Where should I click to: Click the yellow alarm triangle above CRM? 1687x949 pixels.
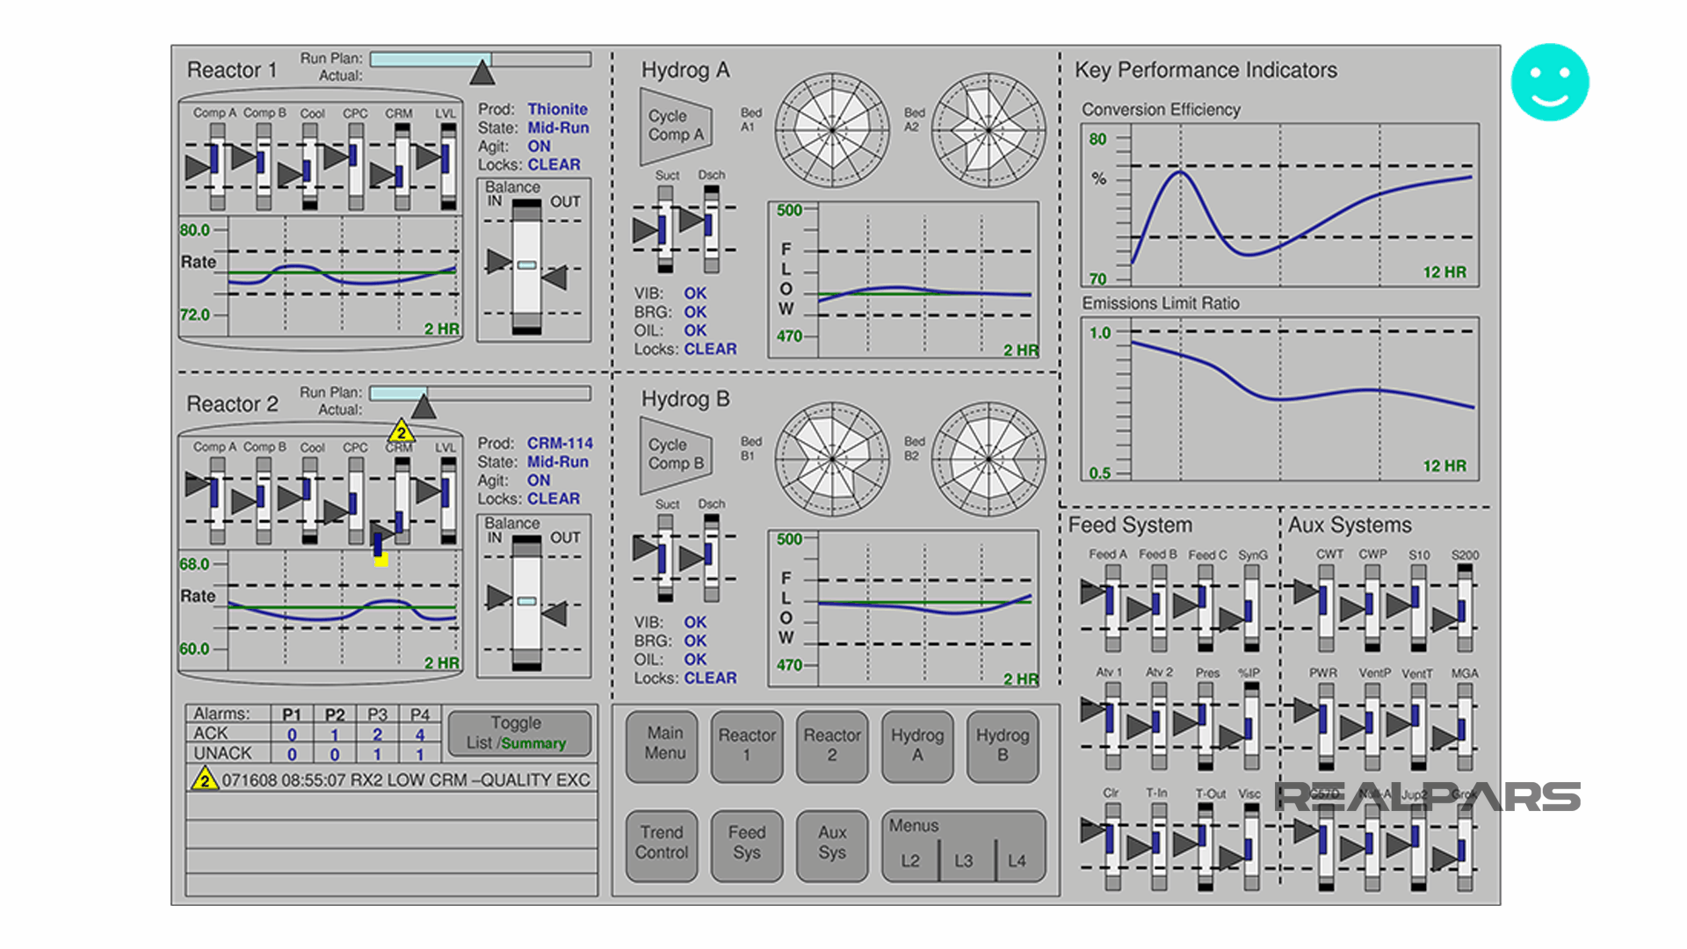coord(401,432)
